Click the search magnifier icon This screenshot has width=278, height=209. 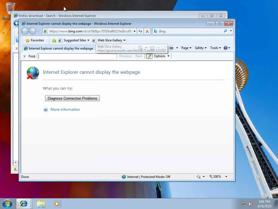(226, 31)
